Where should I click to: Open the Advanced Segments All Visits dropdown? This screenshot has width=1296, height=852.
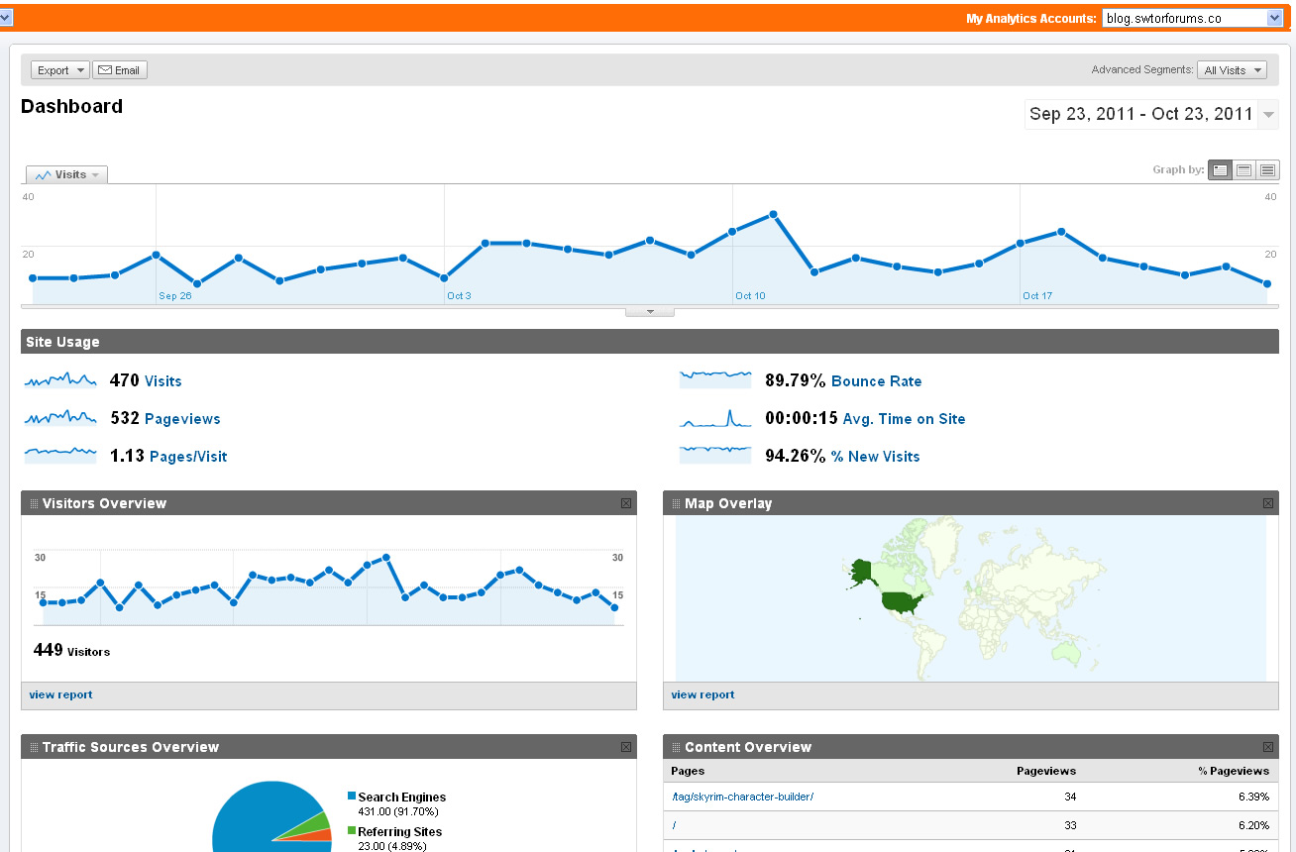tap(1233, 70)
